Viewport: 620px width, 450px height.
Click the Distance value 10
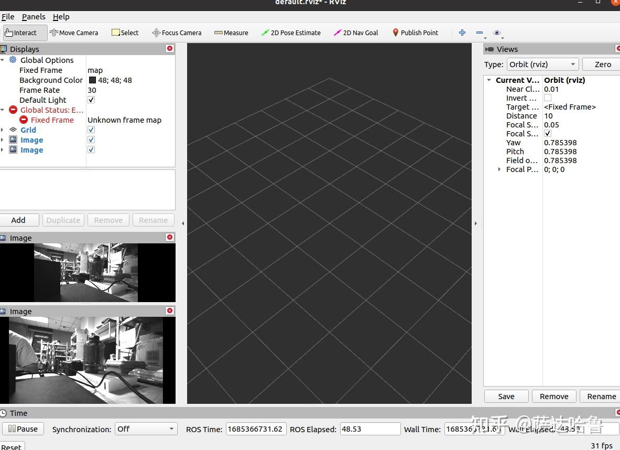(548, 115)
